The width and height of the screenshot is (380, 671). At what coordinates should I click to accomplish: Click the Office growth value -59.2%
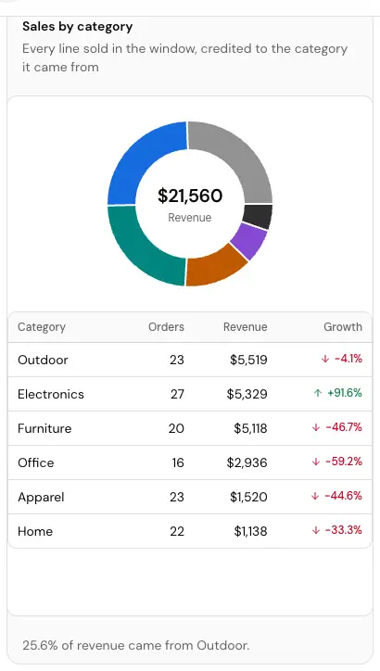(x=344, y=462)
